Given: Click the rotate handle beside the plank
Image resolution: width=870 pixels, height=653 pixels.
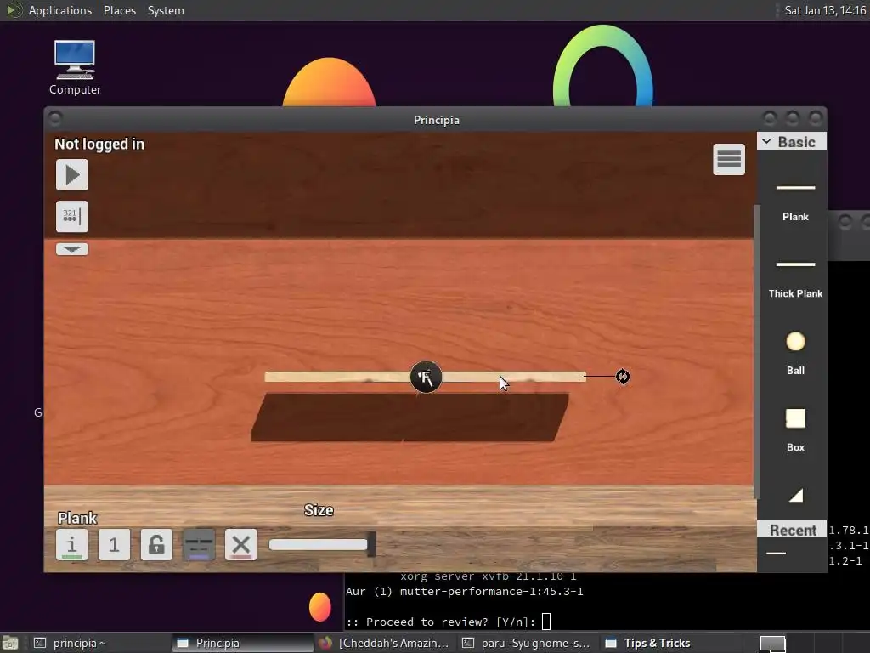Looking at the screenshot, I should pos(623,377).
